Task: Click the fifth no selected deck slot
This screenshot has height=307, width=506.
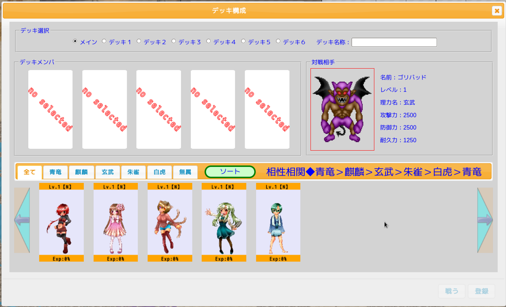Action: [x=267, y=109]
